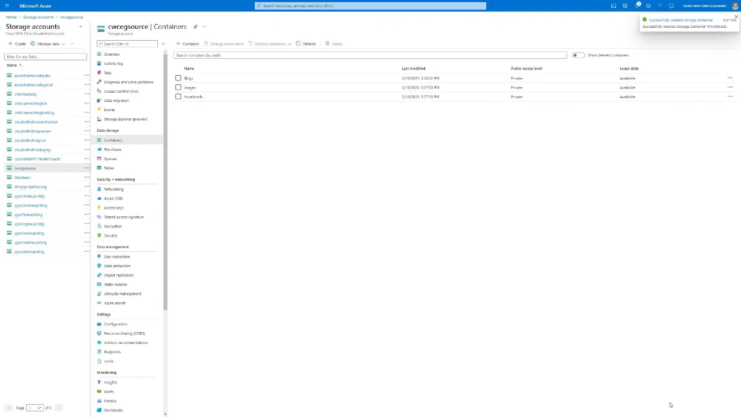Click Storage accounts breadcrumb link
Image resolution: width=741 pixels, height=417 pixels.
(x=39, y=17)
